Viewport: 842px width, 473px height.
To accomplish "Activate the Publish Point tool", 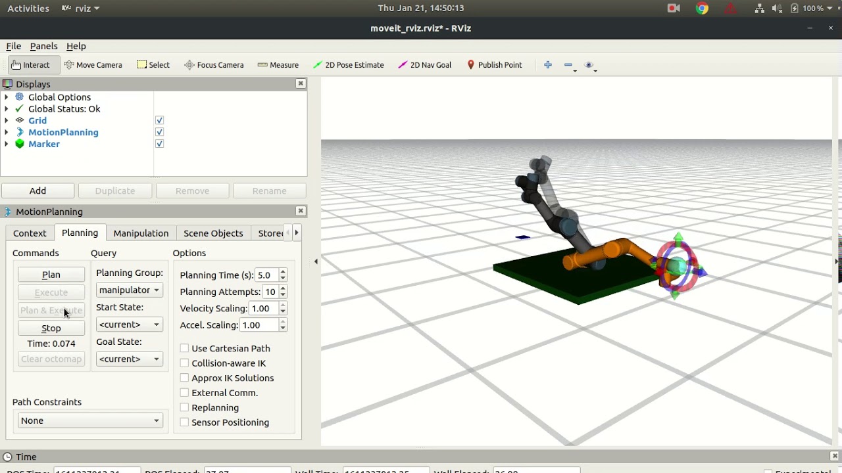I will 494,65.
